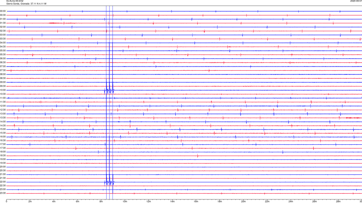This screenshot has width=362, height=203.
Task: Select the 01:30 row label
Action: point(3,23)
